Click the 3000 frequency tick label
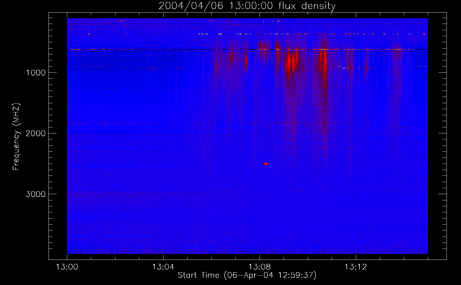Image resolution: width=461 pixels, height=285 pixels. click(36, 194)
